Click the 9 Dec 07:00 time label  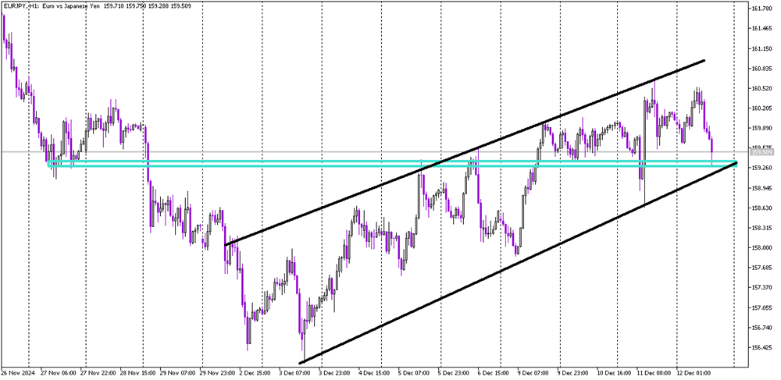click(x=533, y=372)
